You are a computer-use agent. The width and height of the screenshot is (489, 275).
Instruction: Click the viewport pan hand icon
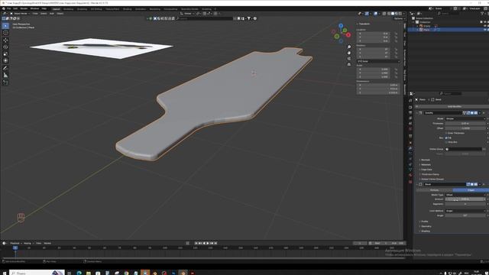[349, 53]
